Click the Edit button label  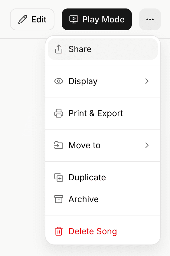(39, 19)
